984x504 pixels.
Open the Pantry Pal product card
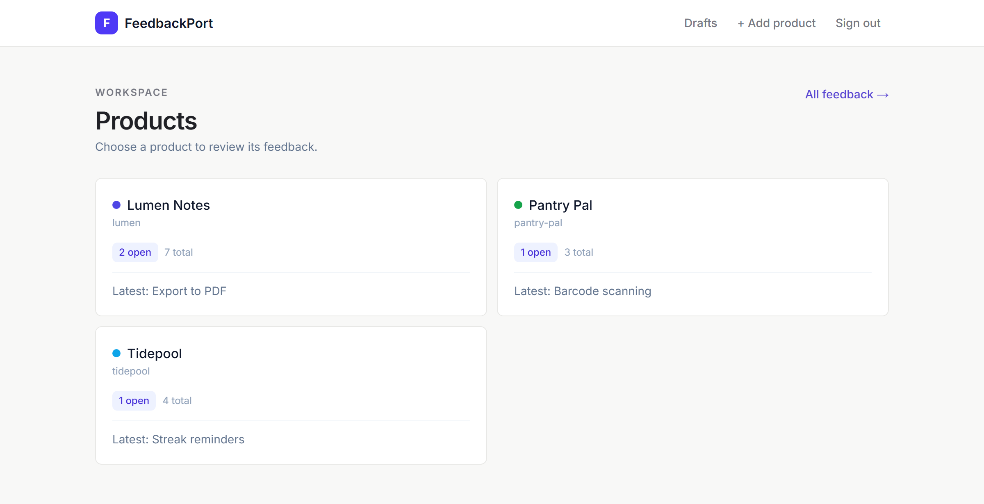[x=693, y=247]
